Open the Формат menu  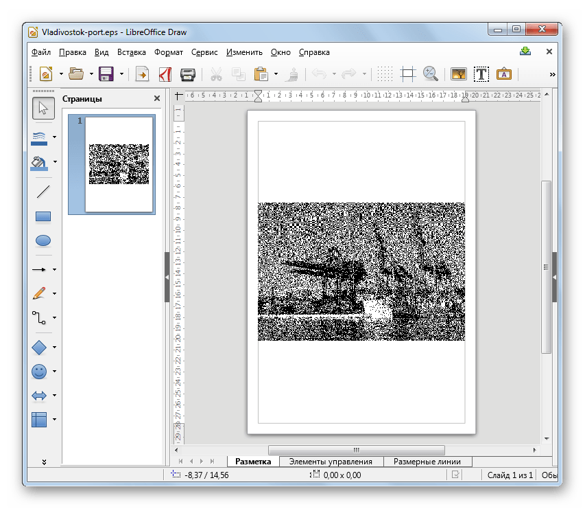[168, 52]
